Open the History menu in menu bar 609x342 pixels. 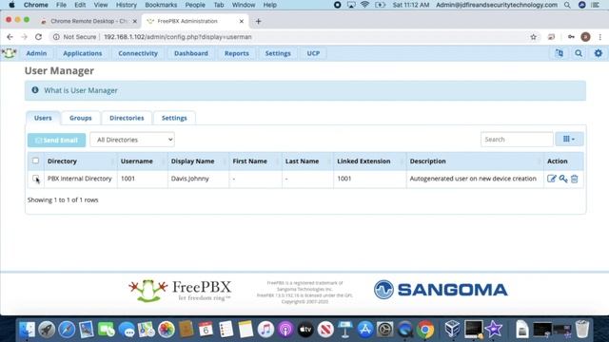[x=127, y=5]
